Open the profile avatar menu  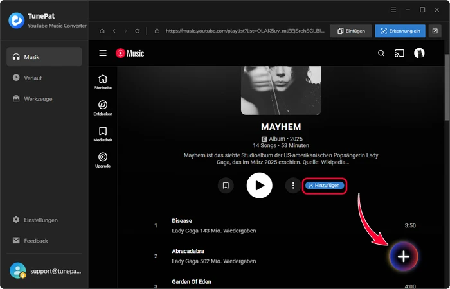419,53
